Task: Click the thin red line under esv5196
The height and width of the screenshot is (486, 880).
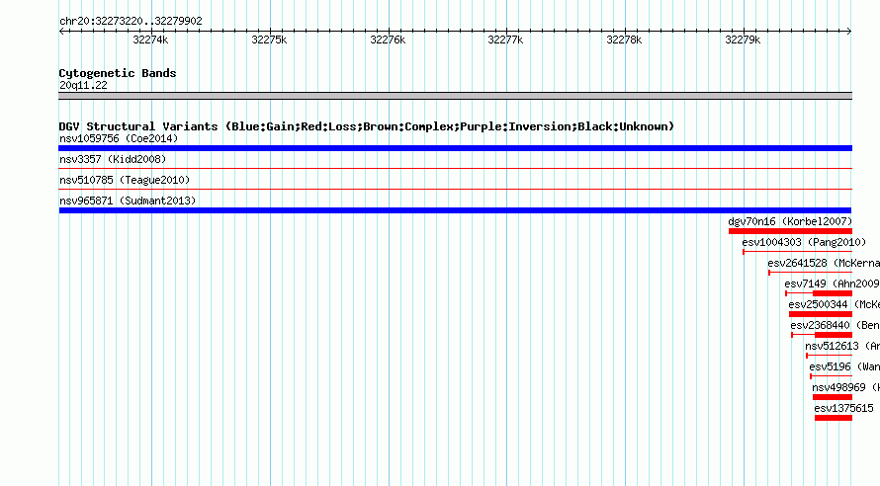Action: point(832,376)
